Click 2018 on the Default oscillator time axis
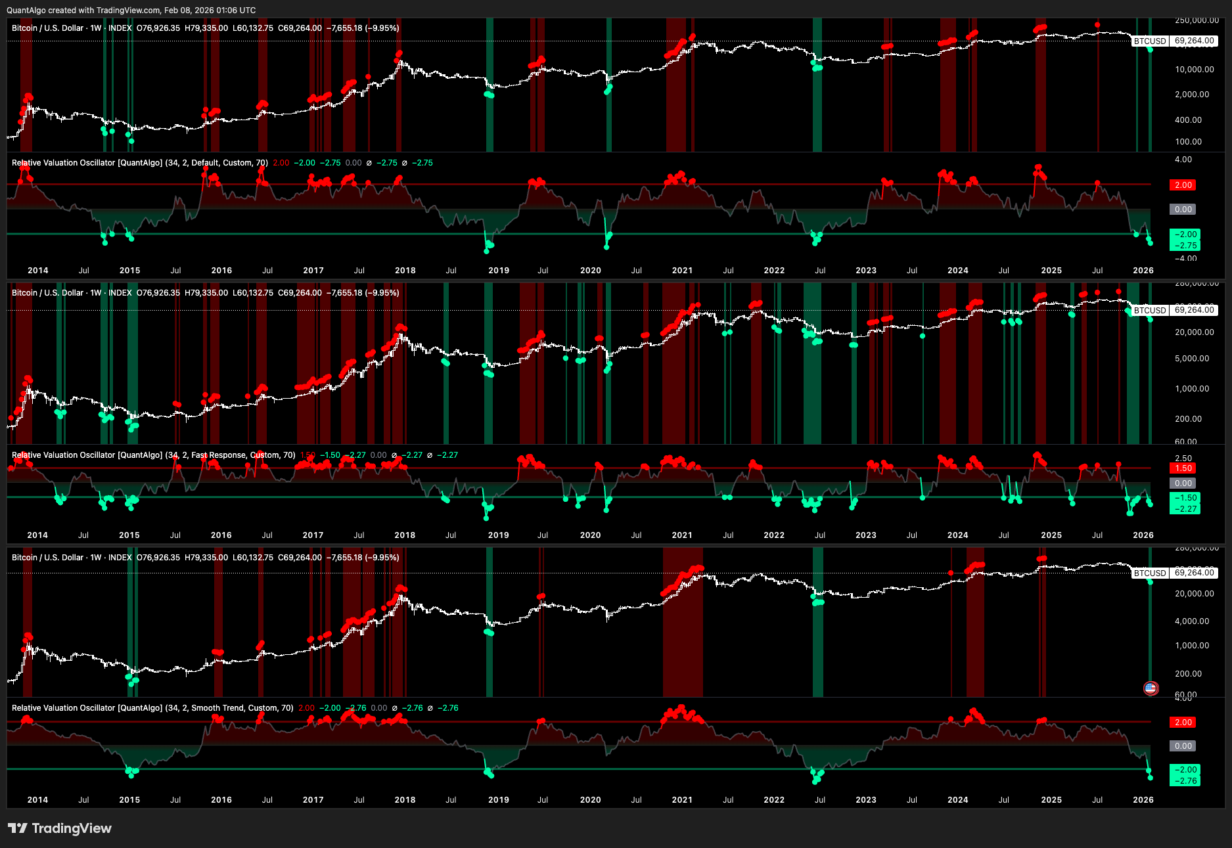The height and width of the screenshot is (848, 1232). [405, 271]
